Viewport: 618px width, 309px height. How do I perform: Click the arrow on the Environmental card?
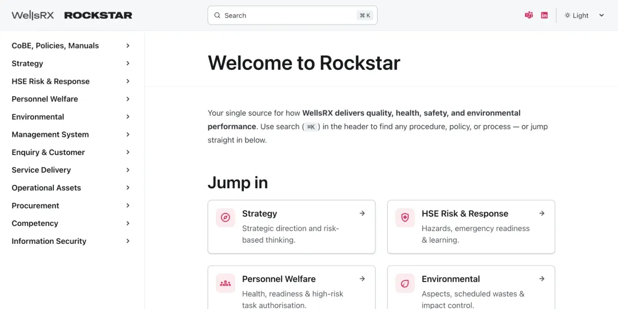pyautogui.click(x=542, y=279)
